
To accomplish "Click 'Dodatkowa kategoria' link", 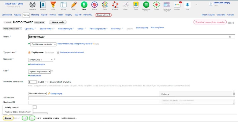I will [x=37, y=64].
